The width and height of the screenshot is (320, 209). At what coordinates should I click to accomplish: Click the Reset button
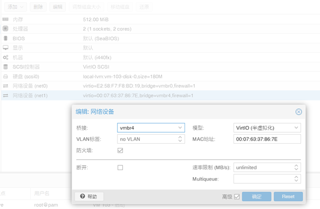[288, 196]
